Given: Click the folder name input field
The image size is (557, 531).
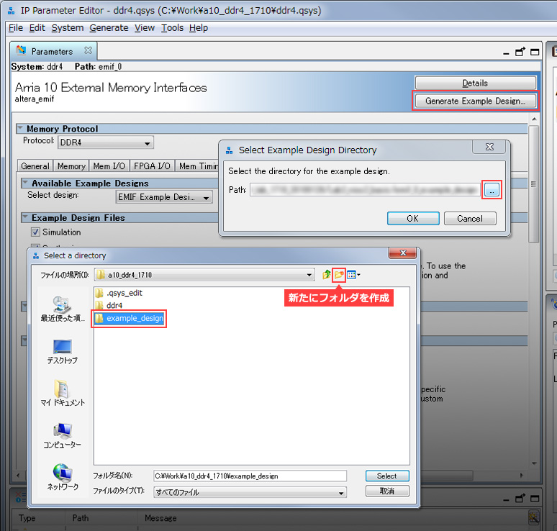Looking at the screenshot, I should click(x=250, y=476).
